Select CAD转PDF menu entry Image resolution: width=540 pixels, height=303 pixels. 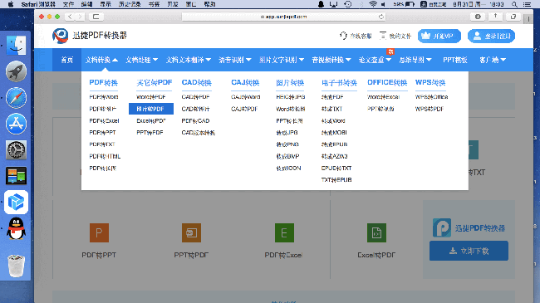click(x=195, y=97)
